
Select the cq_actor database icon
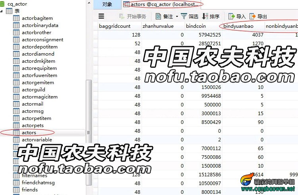2,4
